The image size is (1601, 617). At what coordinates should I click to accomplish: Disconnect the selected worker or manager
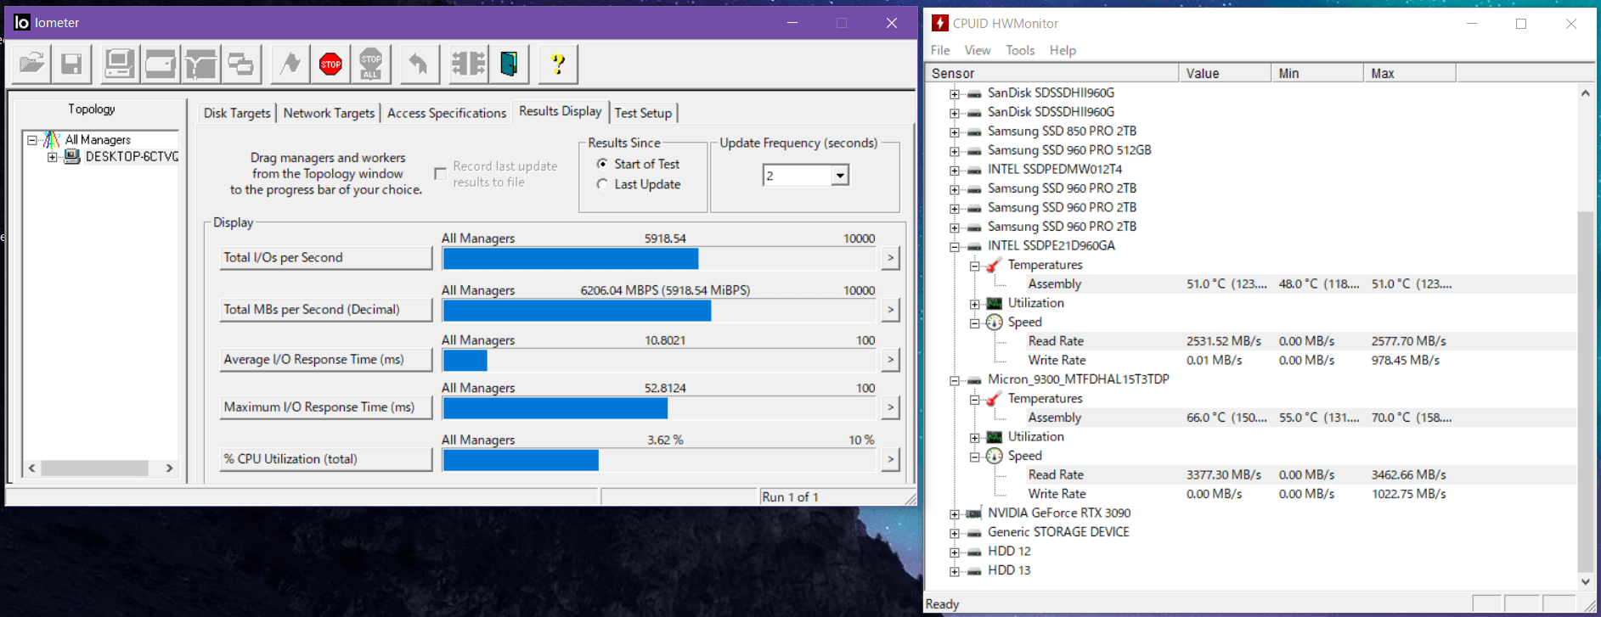(x=468, y=64)
